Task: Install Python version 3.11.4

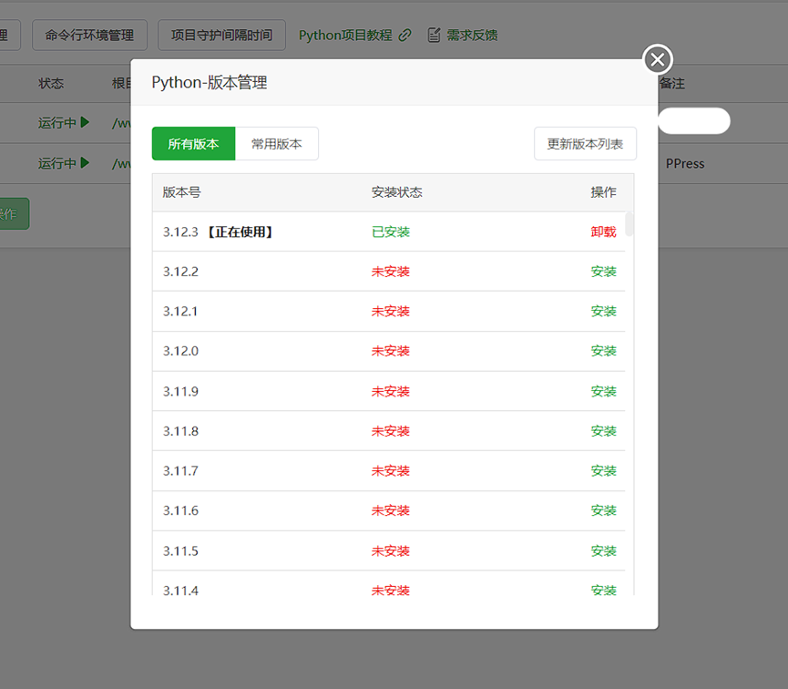Action: coord(603,590)
